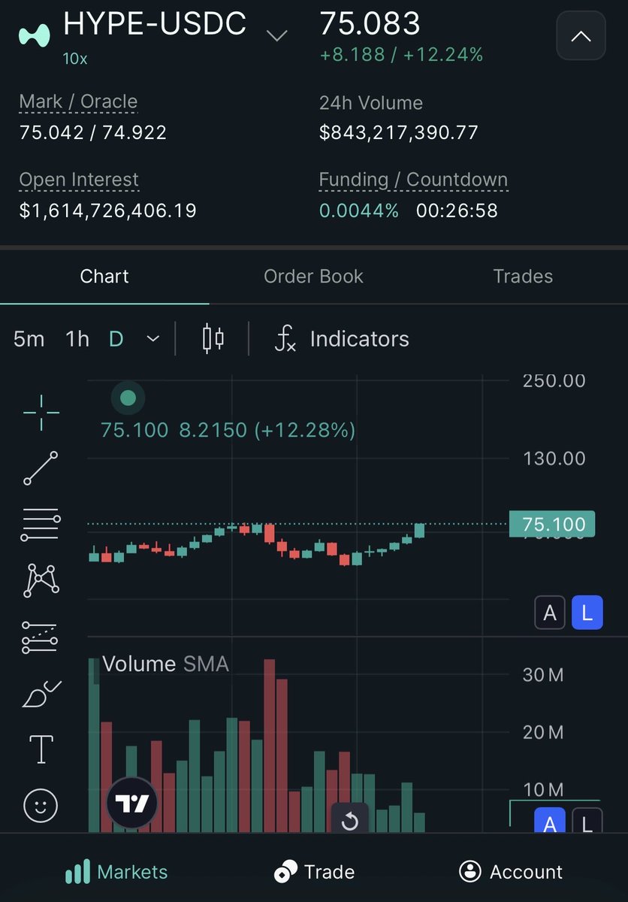Open the emoji icons tool
This screenshot has width=628, height=902.
(x=41, y=806)
